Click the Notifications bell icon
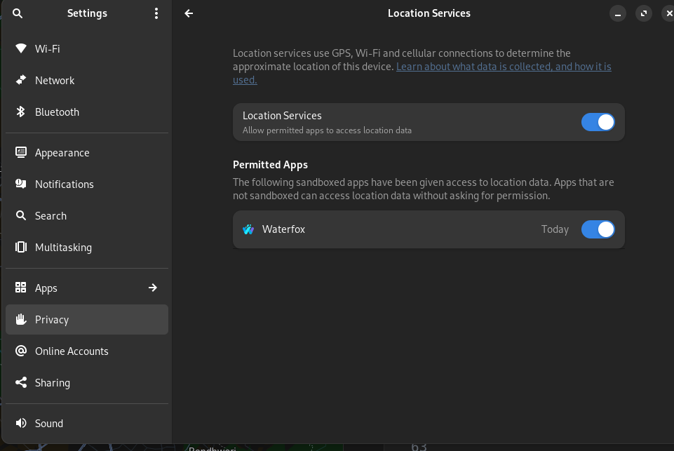 coord(20,184)
